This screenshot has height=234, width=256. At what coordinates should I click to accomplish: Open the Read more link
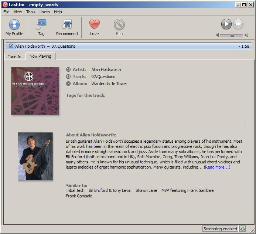pos(217,167)
